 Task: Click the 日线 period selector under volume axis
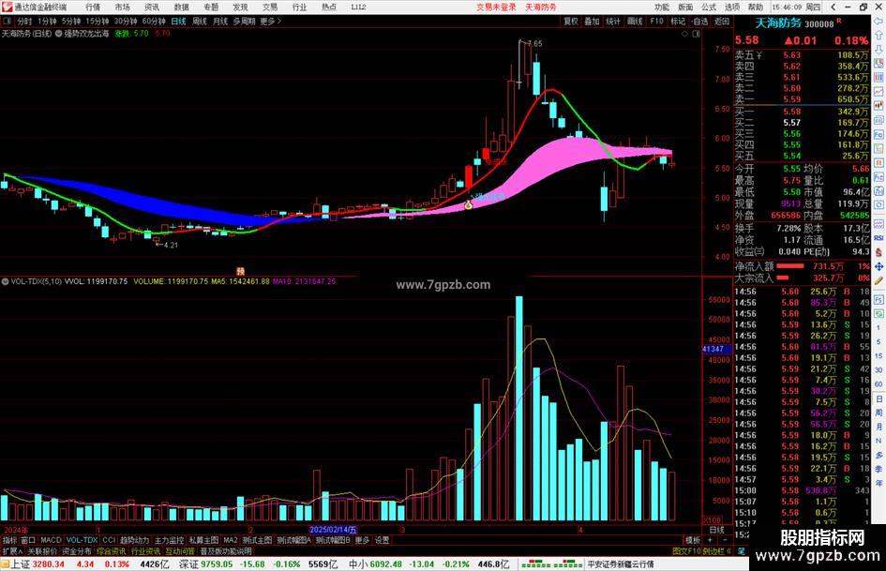(716, 530)
